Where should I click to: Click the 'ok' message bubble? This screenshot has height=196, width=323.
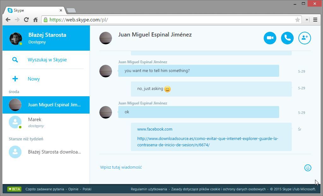[x=199, y=112]
